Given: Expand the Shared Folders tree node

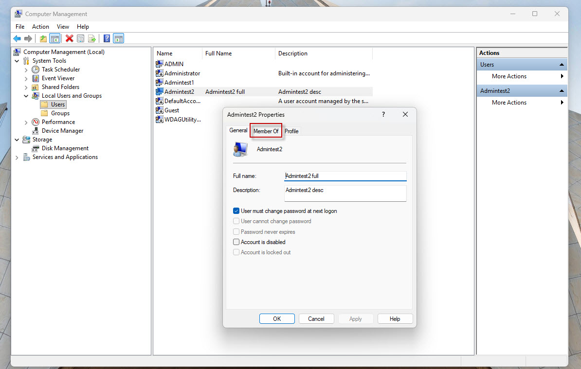Looking at the screenshot, I should tap(26, 88).
